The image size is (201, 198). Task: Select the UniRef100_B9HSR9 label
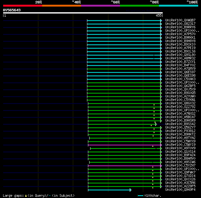coord(180,121)
